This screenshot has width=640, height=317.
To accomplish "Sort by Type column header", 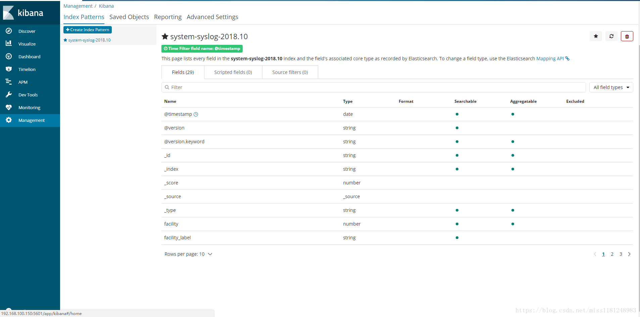I will point(348,101).
